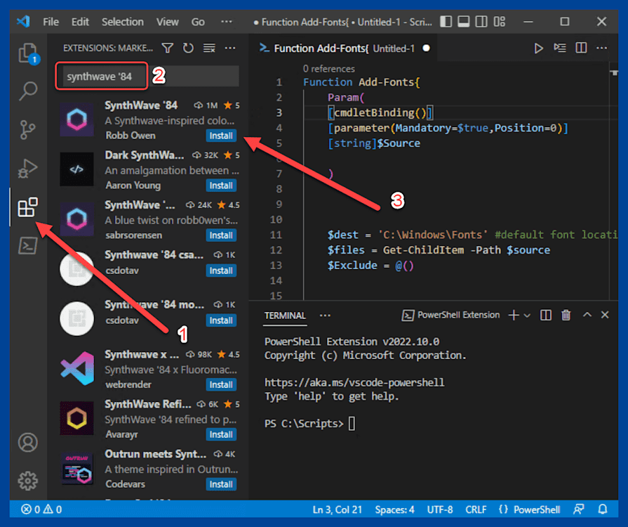This screenshot has height=527, width=628.
Task: Toggle the secondary sidebar open
Action: tap(481, 22)
